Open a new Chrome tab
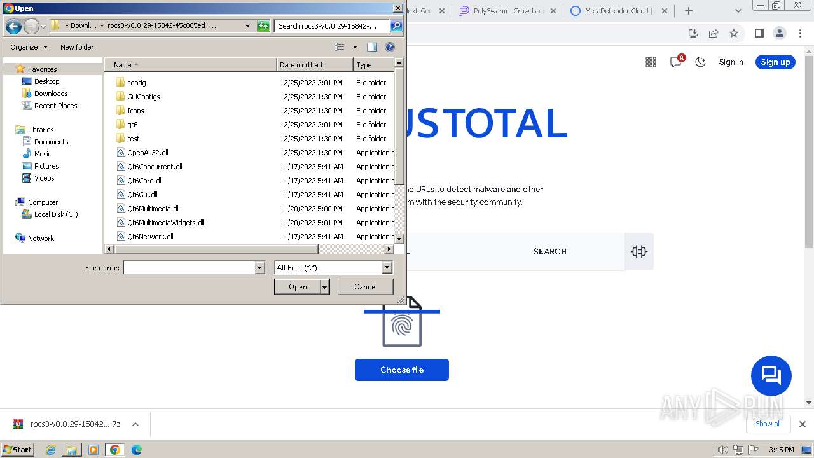 pyautogui.click(x=688, y=11)
